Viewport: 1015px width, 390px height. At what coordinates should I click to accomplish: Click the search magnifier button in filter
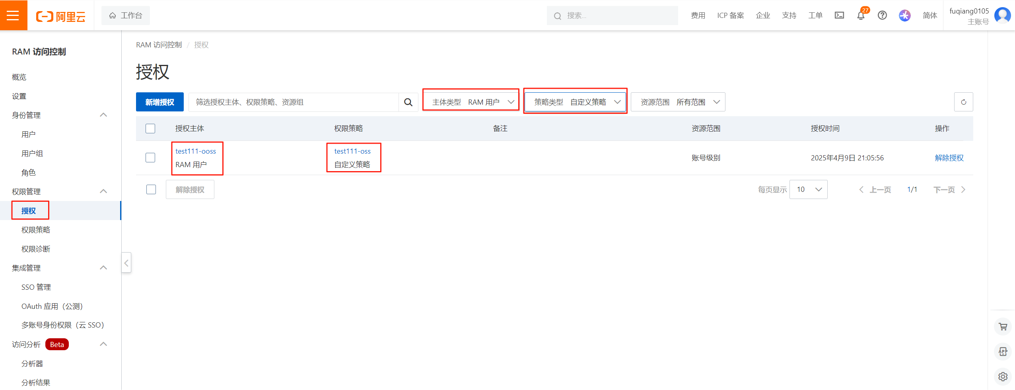(408, 102)
